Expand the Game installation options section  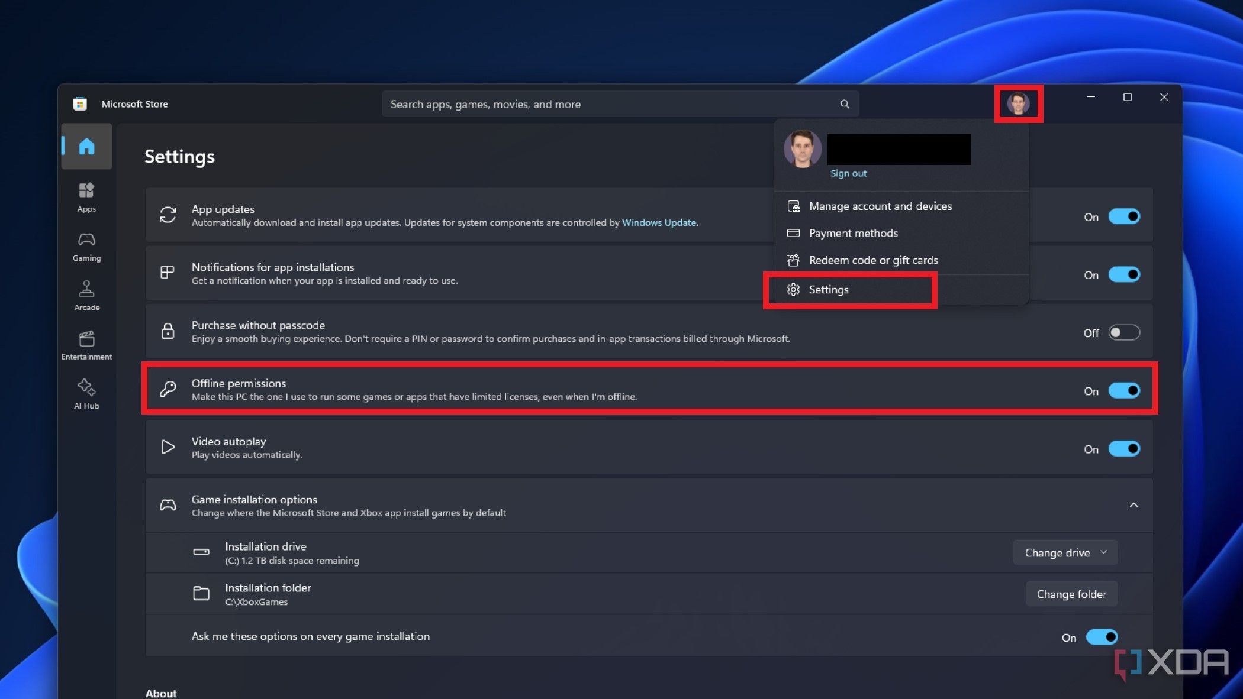click(1133, 504)
